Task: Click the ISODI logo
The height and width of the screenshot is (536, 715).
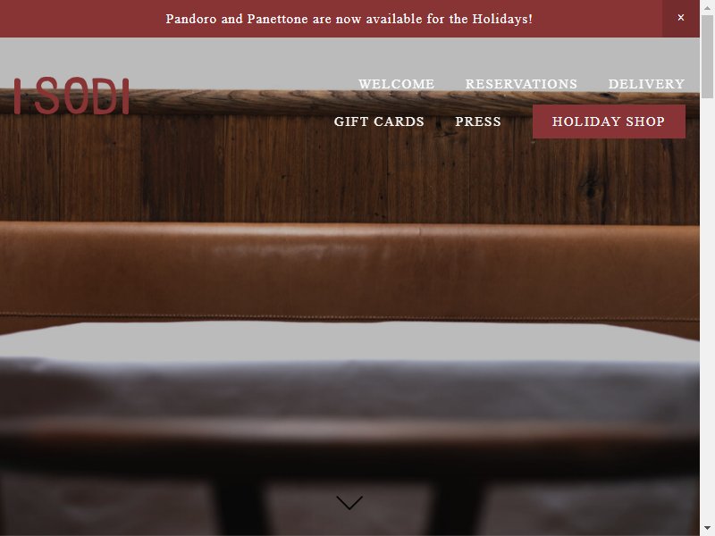Action: point(71,96)
